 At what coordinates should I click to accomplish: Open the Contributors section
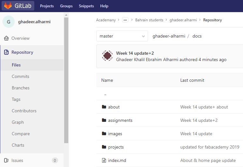coord(24,111)
